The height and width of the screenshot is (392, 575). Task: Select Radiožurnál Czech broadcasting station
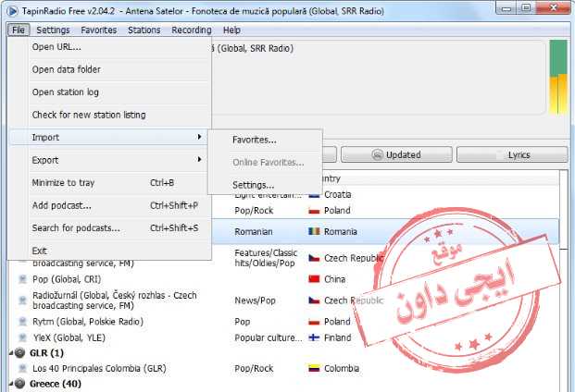[x=115, y=300]
